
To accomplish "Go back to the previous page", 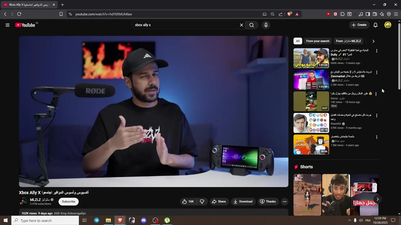I will pyautogui.click(x=5, y=14).
